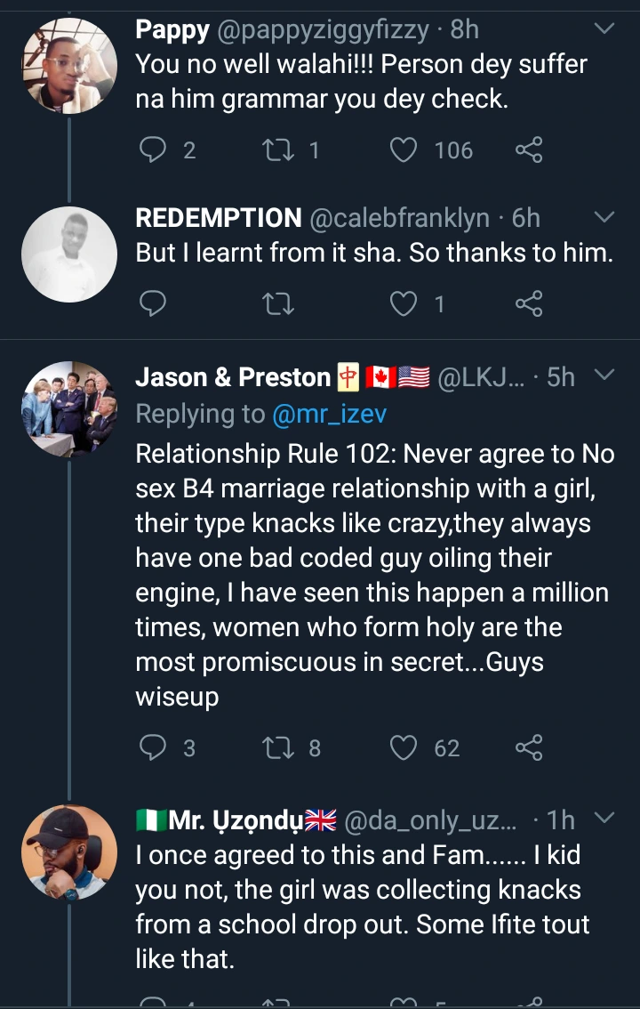The height and width of the screenshot is (1009, 640).
Task: Expand options menu on Jason & Preston's tweet
Action: point(604,376)
